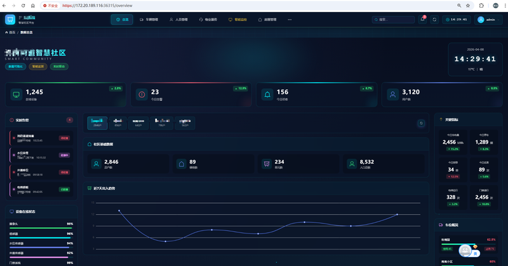Screen dimensions: 508x266
Task: Click the floating assistant avatar at bottom right
Action: click(467, 251)
